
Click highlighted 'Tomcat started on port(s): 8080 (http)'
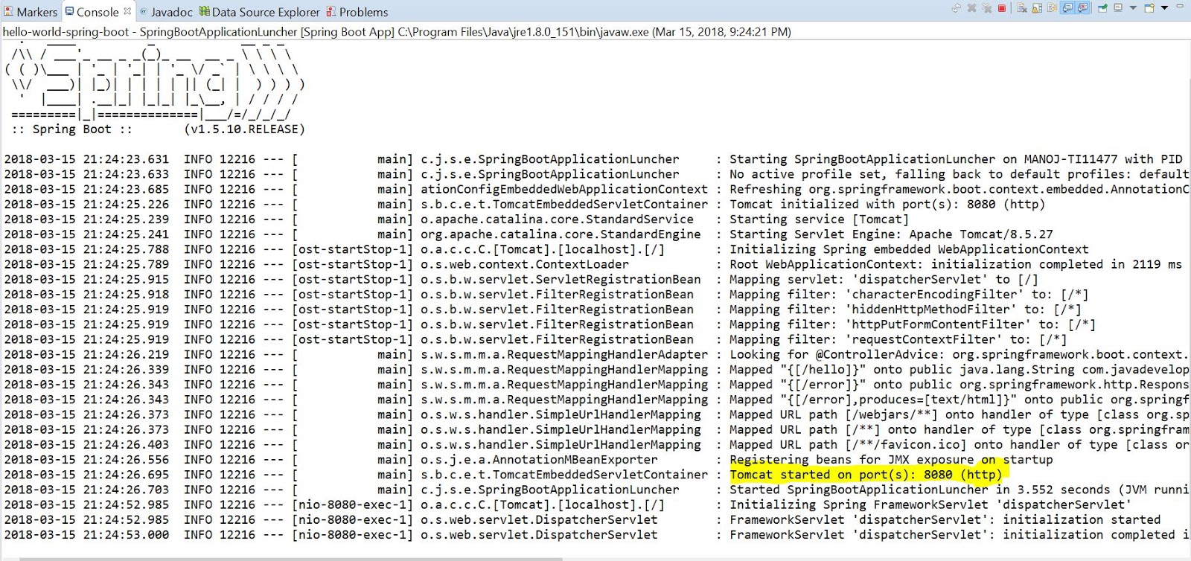click(866, 475)
